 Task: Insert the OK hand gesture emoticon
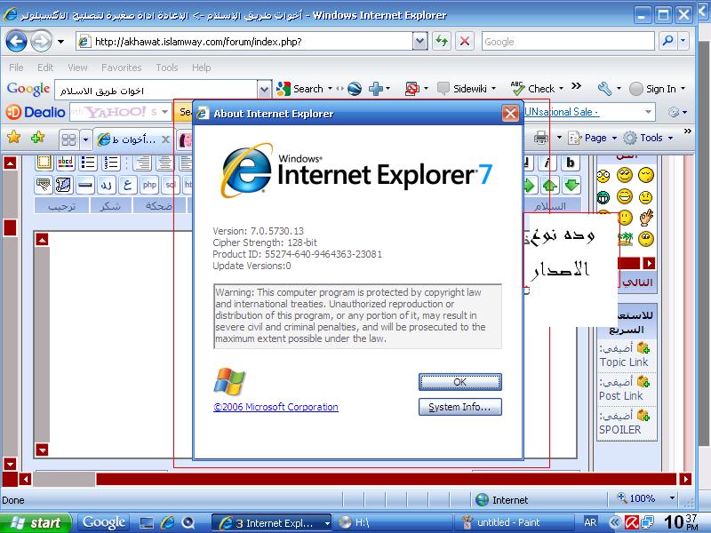coord(646,217)
